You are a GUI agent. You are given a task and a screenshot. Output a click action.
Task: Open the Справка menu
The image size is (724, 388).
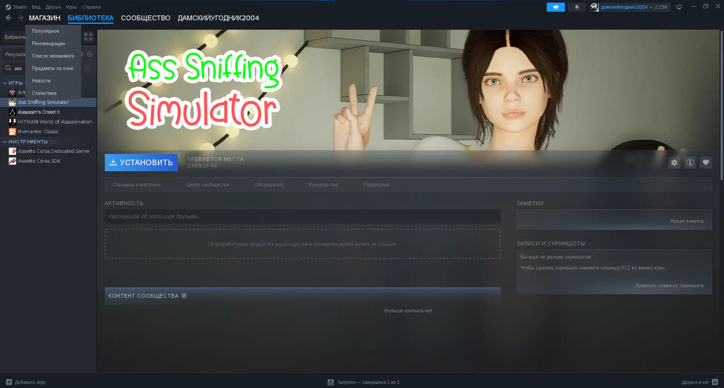(x=91, y=7)
